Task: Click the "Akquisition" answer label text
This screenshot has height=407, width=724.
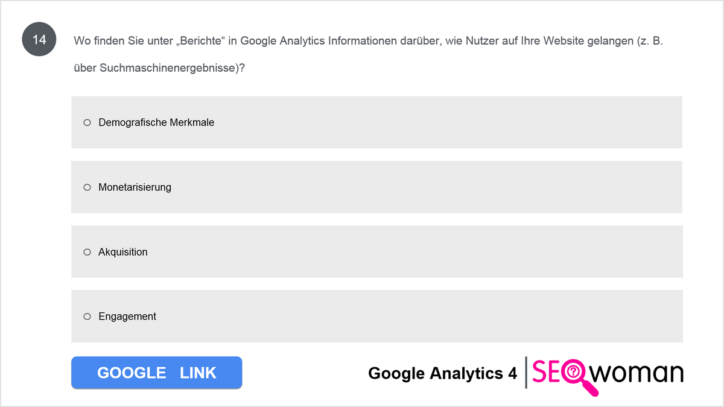Action: pyautogui.click(x=122, y=252)
